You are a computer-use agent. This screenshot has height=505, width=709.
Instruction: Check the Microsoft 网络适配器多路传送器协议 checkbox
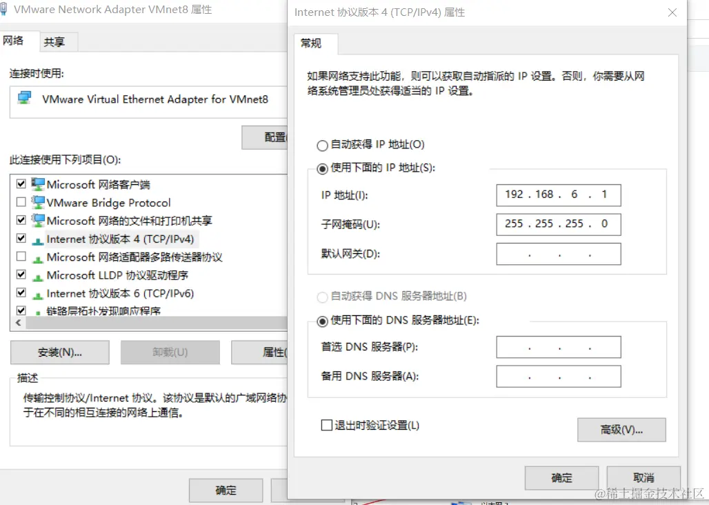21,257
